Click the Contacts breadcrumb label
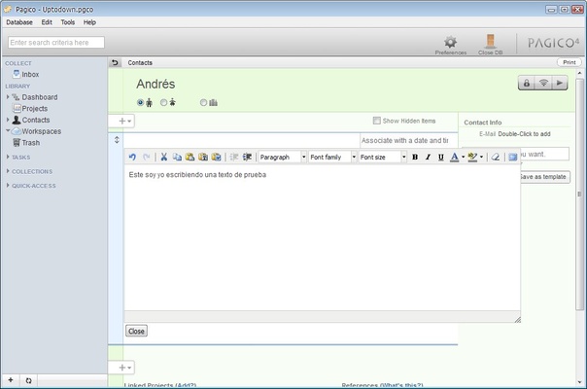Image resolution: width=587 pixels, height=389 pixels. coord(140,63)
